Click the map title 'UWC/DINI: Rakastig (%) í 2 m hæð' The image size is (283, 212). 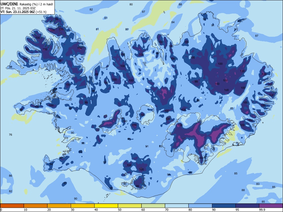pyautogui.click(x=27, y=4)
